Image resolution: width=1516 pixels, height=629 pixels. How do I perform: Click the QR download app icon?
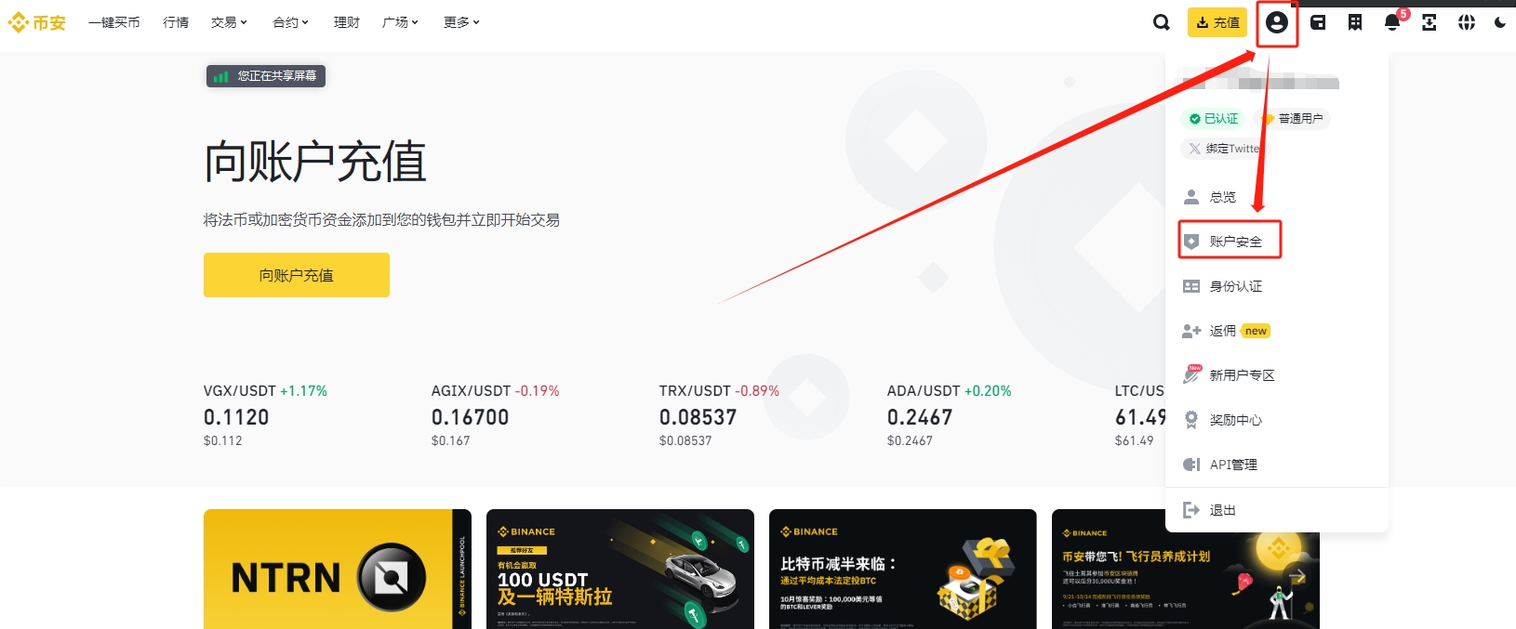(x=1430, y=22)
